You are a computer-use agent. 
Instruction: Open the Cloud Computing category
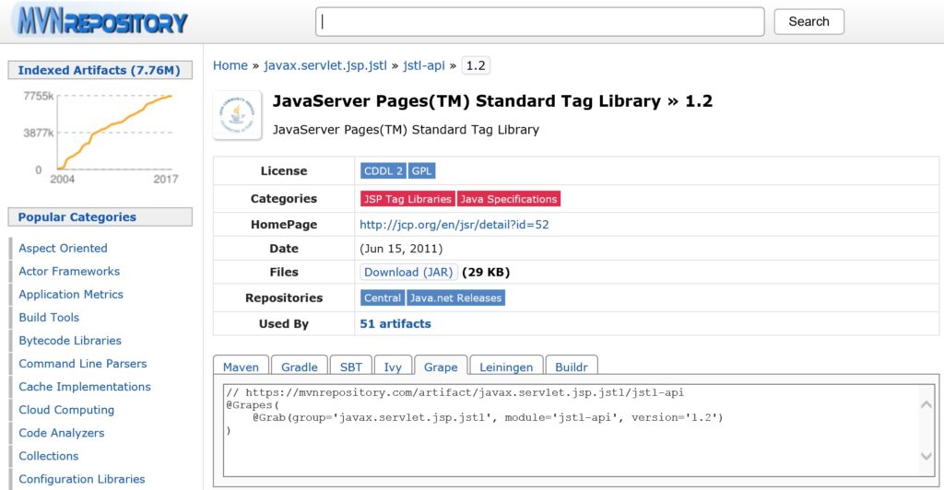[x=66, y=410]
